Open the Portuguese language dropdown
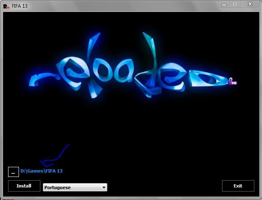Image resolution: width=262 pixels, height=200 pixels. tap(75, 187)
